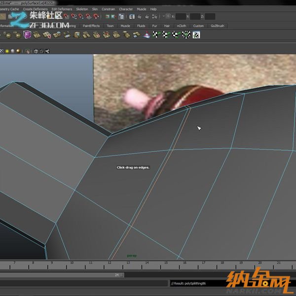
Task: Switch to the PaintEffects shelf tab
Action: tap(91, 26)
